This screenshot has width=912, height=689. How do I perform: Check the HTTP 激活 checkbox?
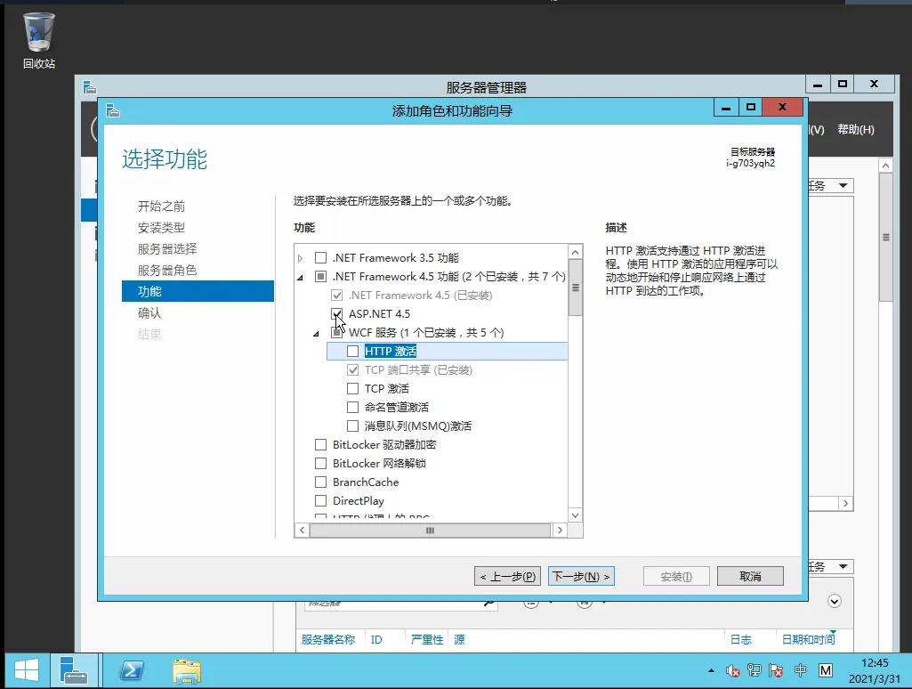(353, 352)
